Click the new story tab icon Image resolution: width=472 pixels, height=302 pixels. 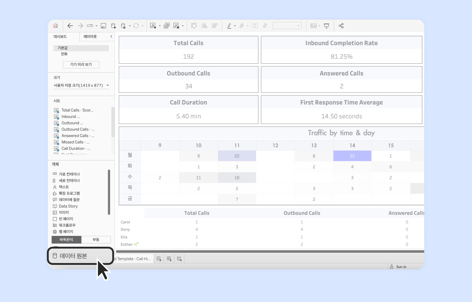tap(179, 259)
